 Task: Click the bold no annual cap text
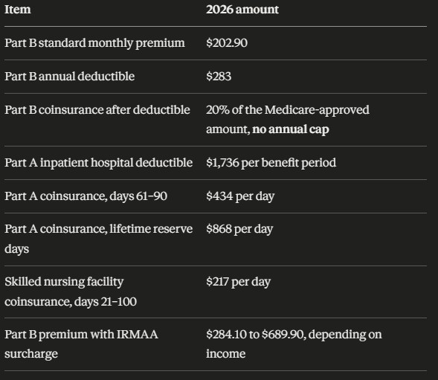(291, 129)
